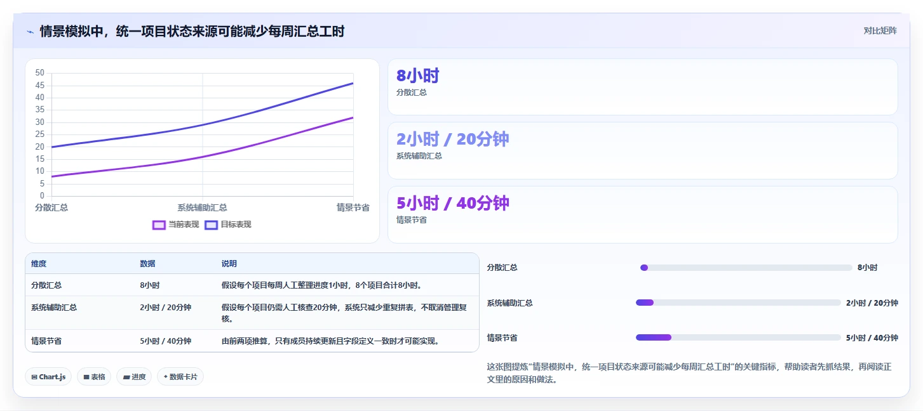Click the 对比矩阵 label in the header
The width and height of the screenshot is (923, 411).
[x=880, y=31]
